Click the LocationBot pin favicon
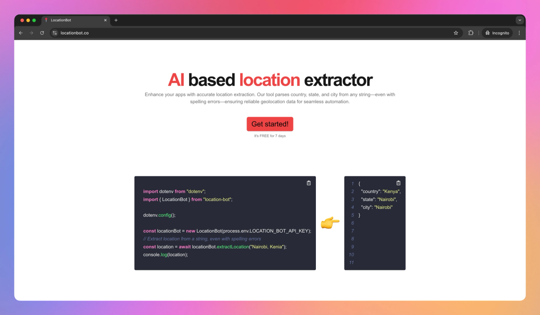The image size is (540, 315). (x=45, y=20)
